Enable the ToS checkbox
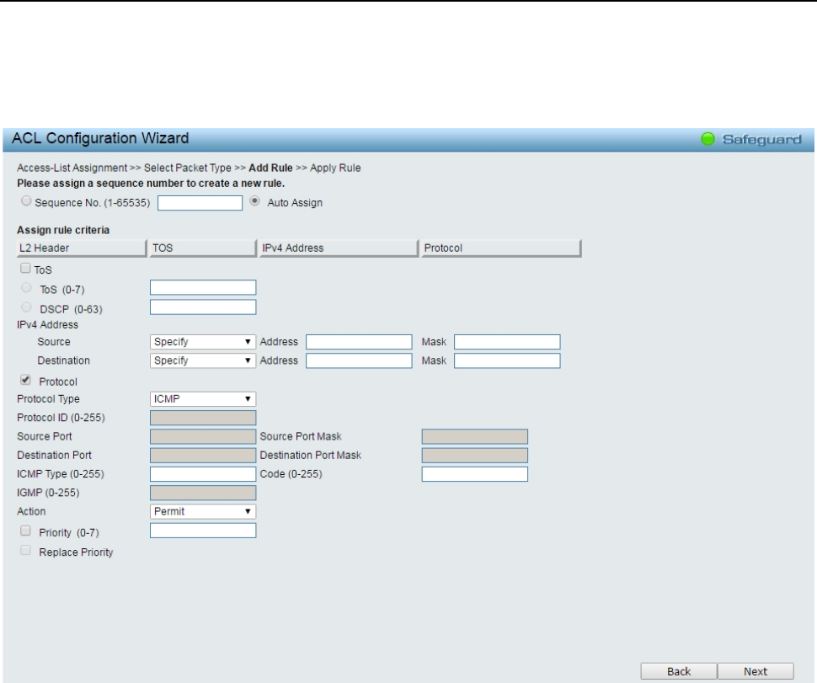The image size is (817, 683). pyautogui.click(x=25, y=269)
